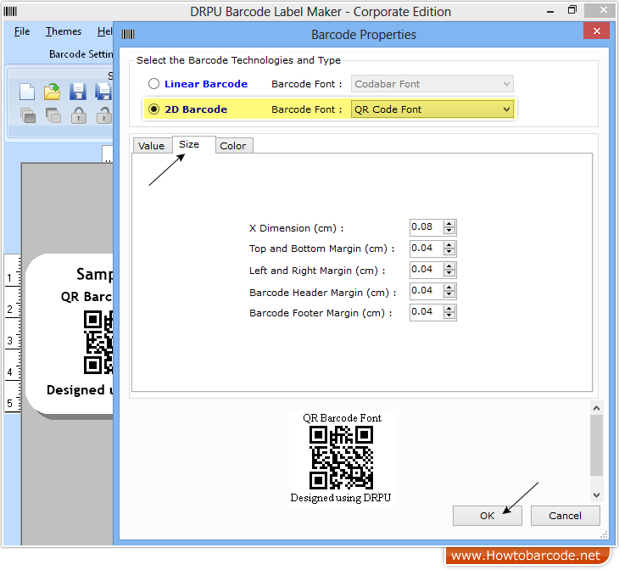Click the preview scrollbar down arrow

coord(596,495)
